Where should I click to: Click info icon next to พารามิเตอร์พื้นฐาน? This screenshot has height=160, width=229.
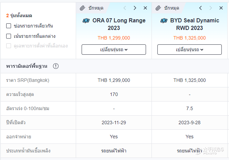point(56,66)
